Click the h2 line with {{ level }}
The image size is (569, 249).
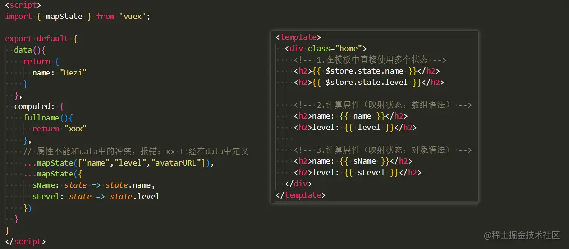tap(356, 127)
